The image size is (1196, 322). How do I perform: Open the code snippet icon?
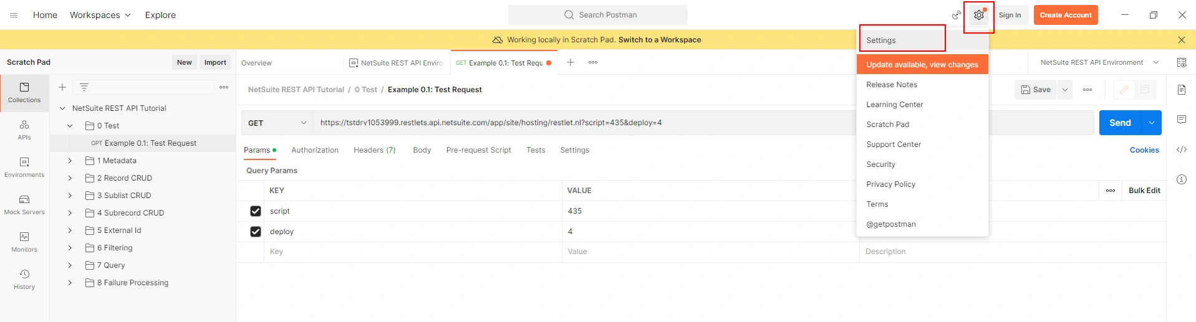click(1182, 149)
